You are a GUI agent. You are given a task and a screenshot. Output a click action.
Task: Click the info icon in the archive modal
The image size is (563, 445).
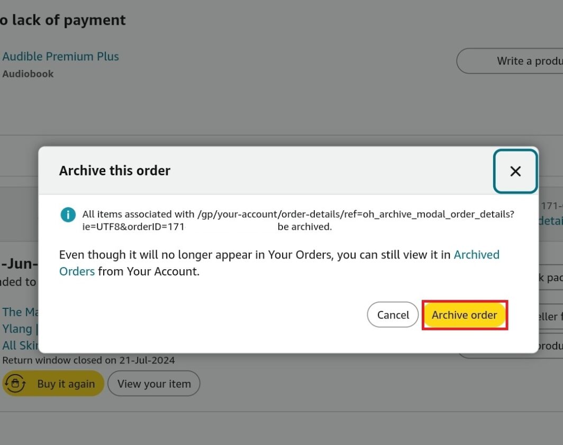pos(67,214)
